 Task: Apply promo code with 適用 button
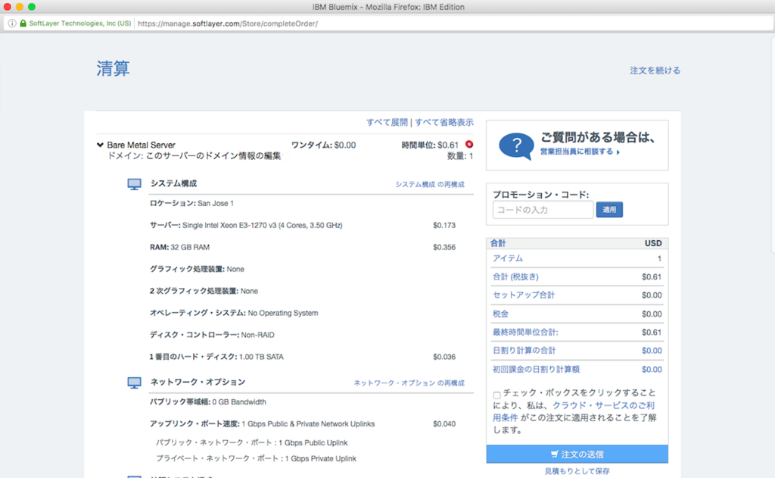(609, 210)
